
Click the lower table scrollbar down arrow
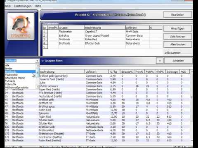click(192, 140)
